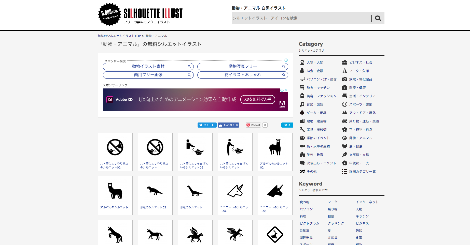Click the cup icon beside 飲食・キッチン
The height and width of the screenshot is (245, 470).
click(302, 87)
